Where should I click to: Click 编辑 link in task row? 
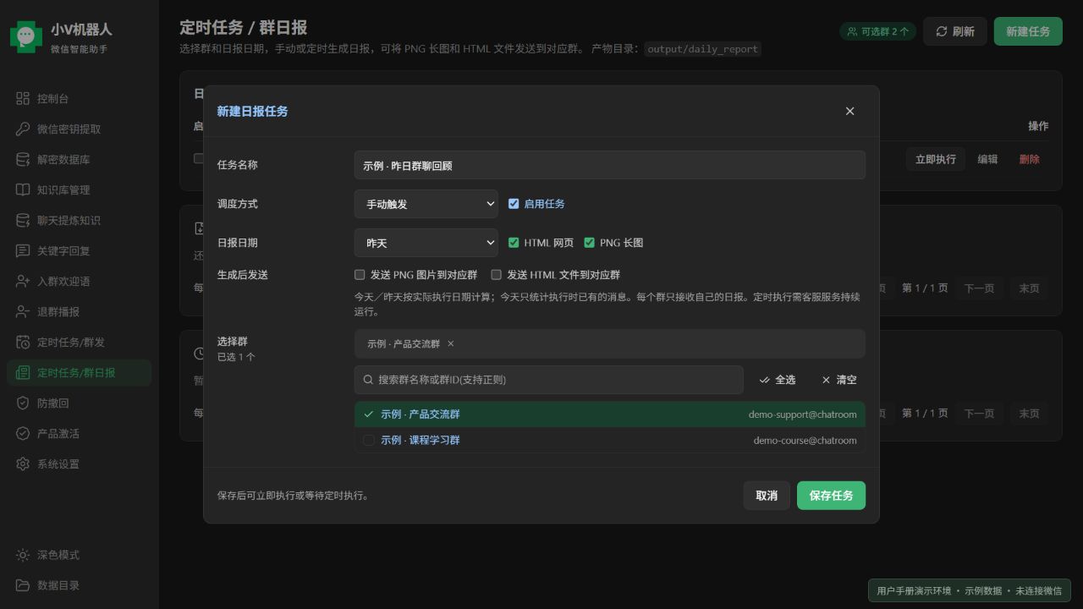click(987, 159)
